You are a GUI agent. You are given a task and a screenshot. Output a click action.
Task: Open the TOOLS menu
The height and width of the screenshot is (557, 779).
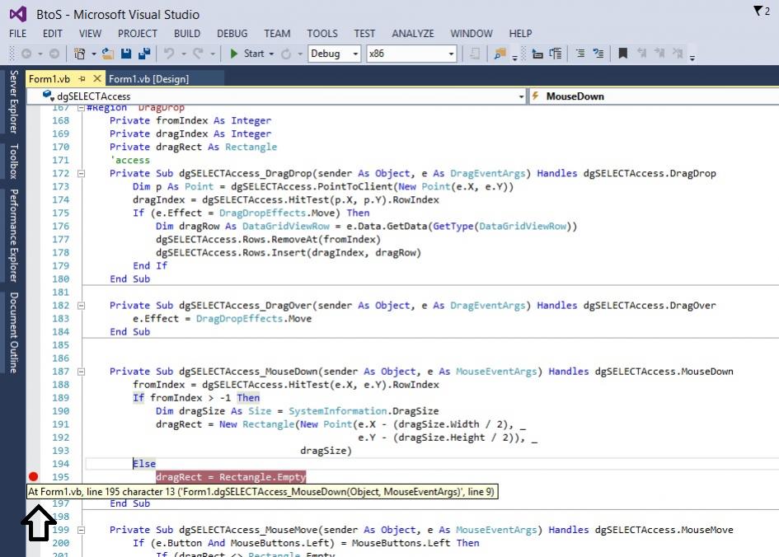point(322,33)
